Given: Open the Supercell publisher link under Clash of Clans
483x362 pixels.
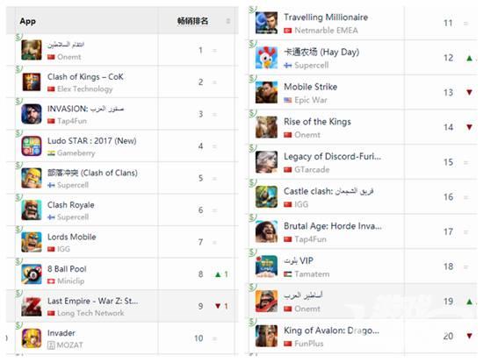Looking at the screenshot, I should (73, 185).
